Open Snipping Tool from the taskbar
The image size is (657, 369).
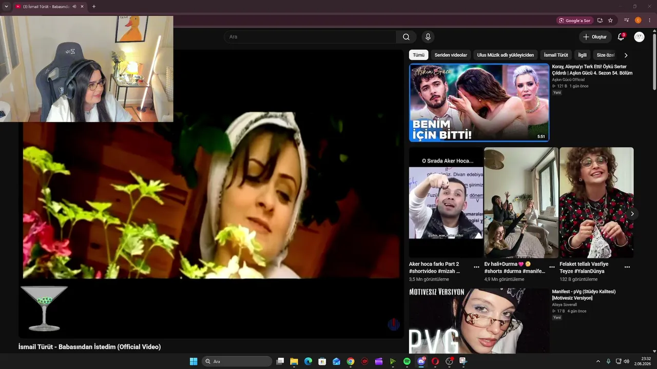click(463, 361)
